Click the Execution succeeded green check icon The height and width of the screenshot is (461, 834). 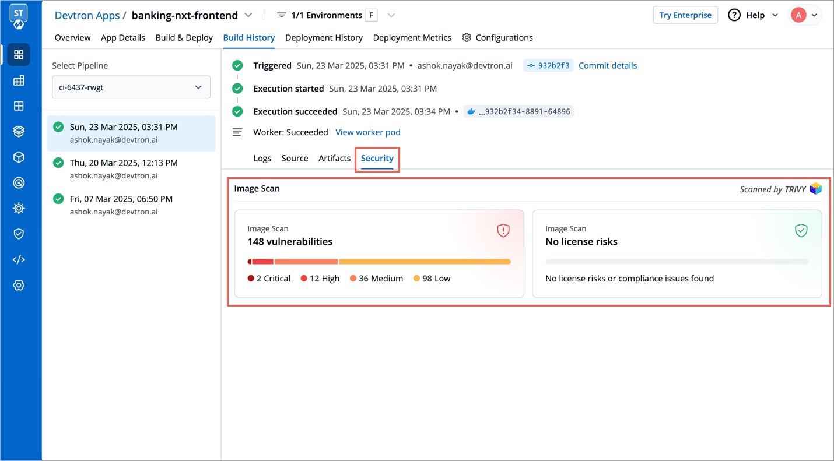pyautogui.click(x=237, y=111)
